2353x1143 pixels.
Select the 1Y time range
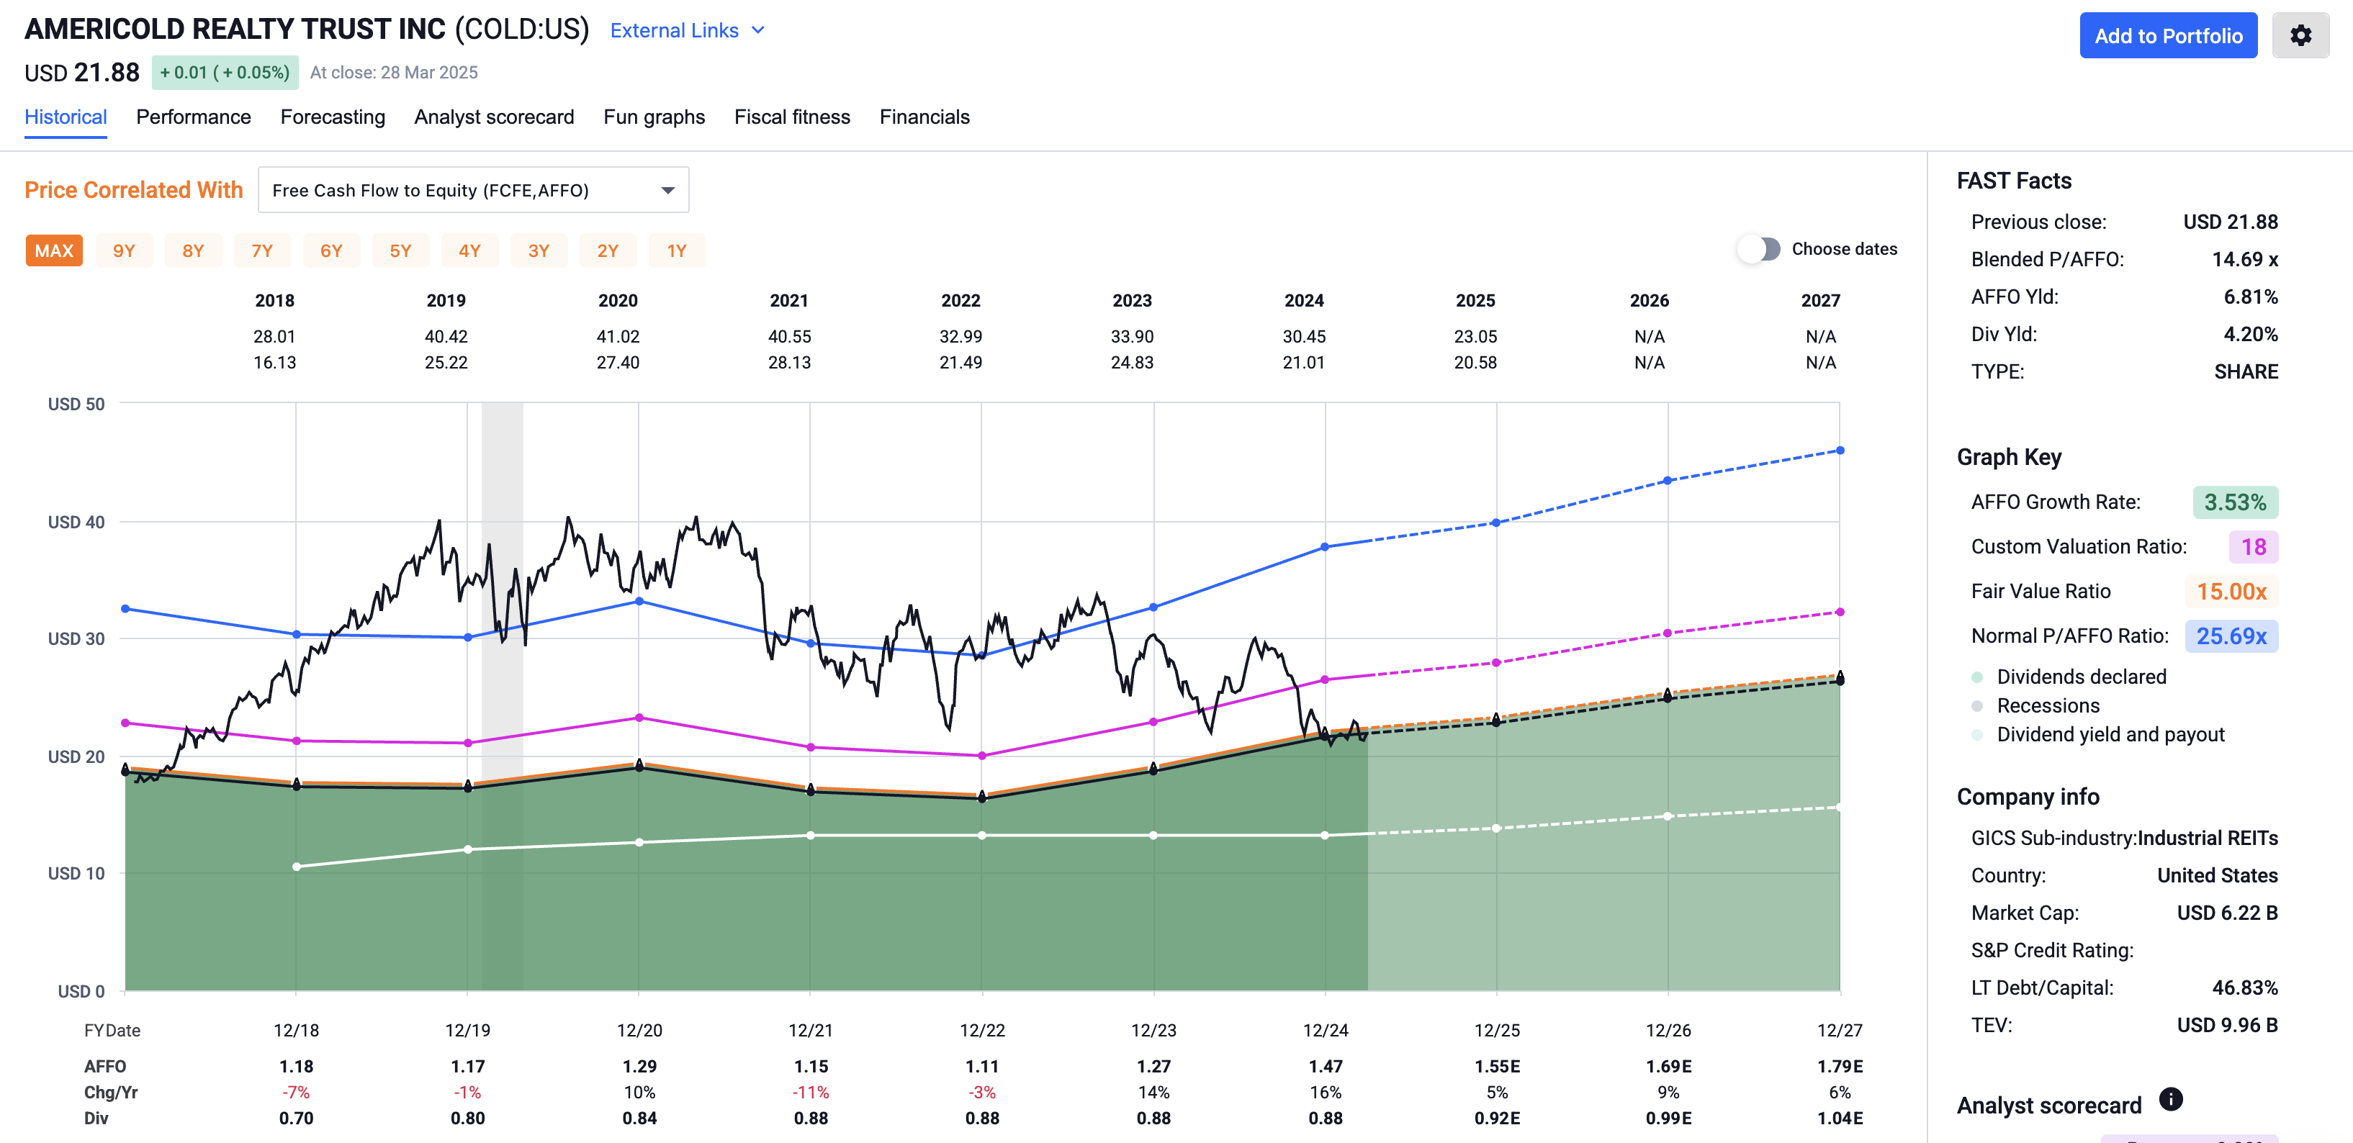677,250
